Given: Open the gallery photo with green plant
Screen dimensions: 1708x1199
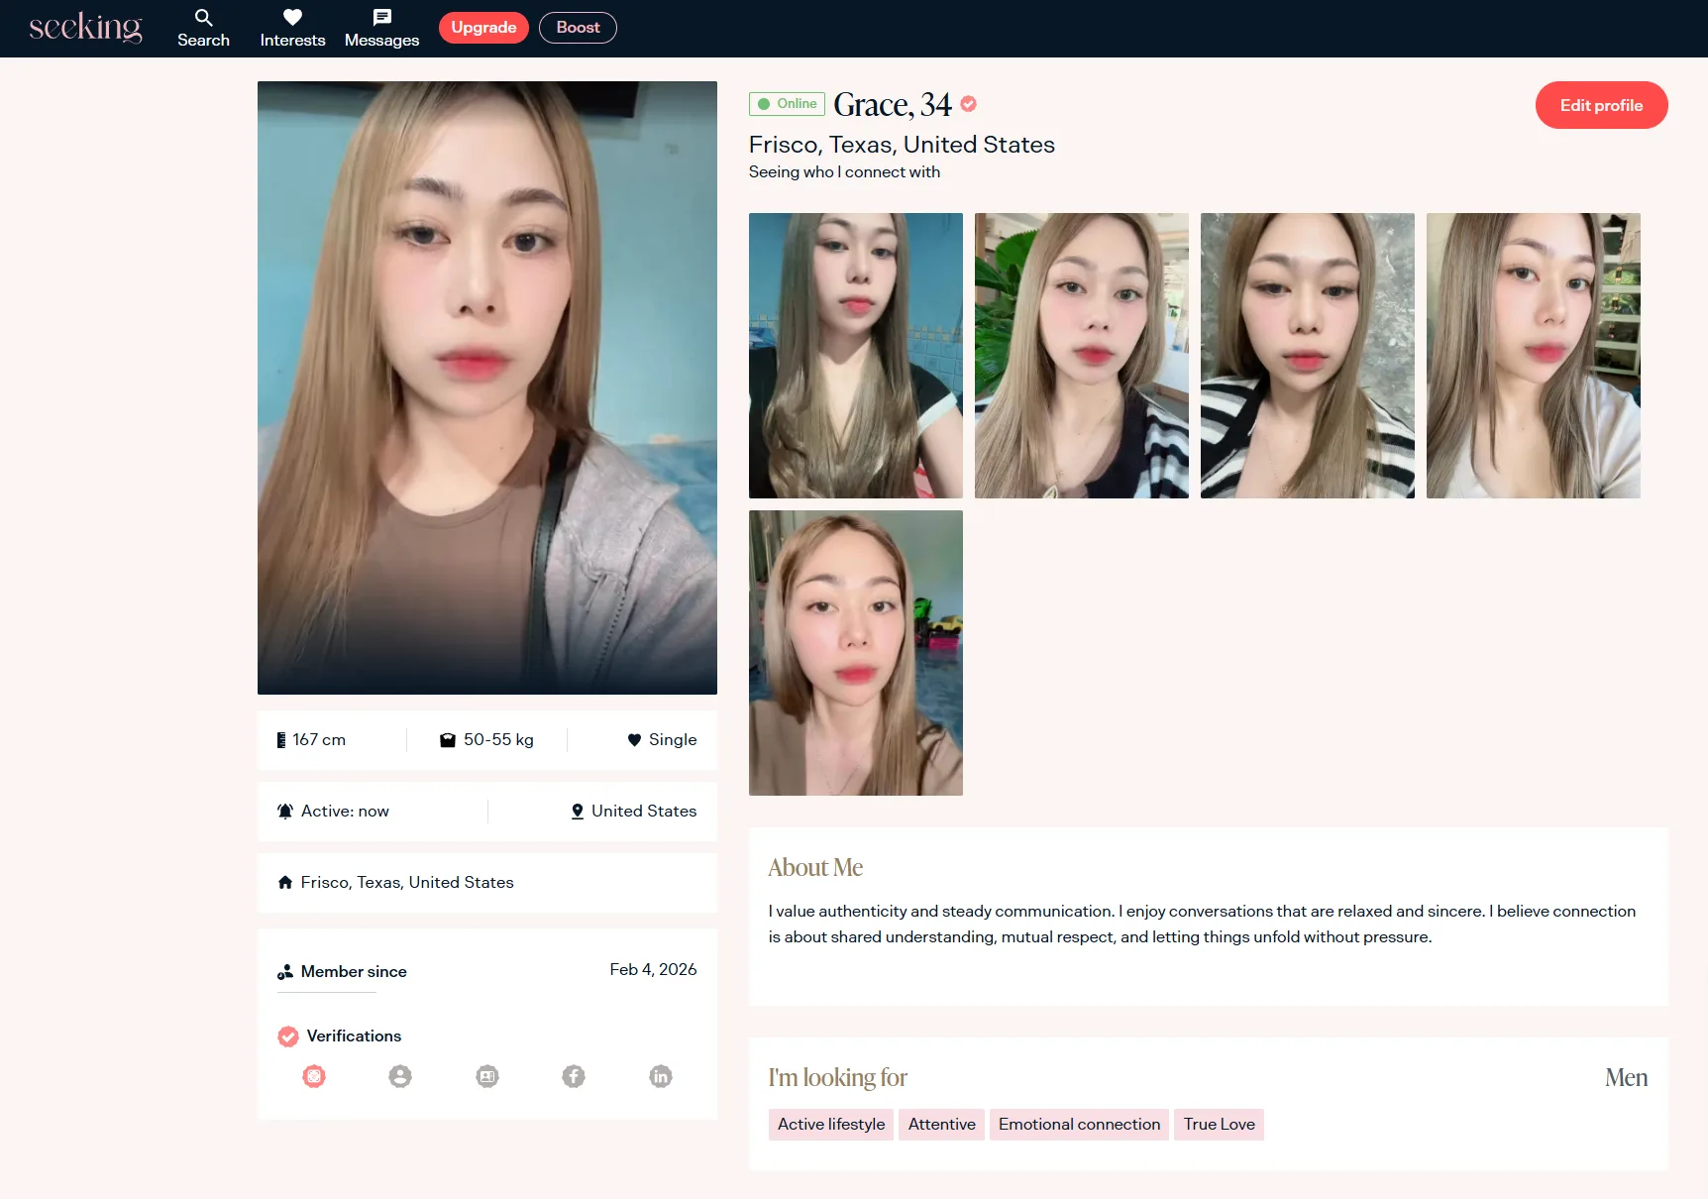Looking at the screenshot, I should tap(1082, 356).
